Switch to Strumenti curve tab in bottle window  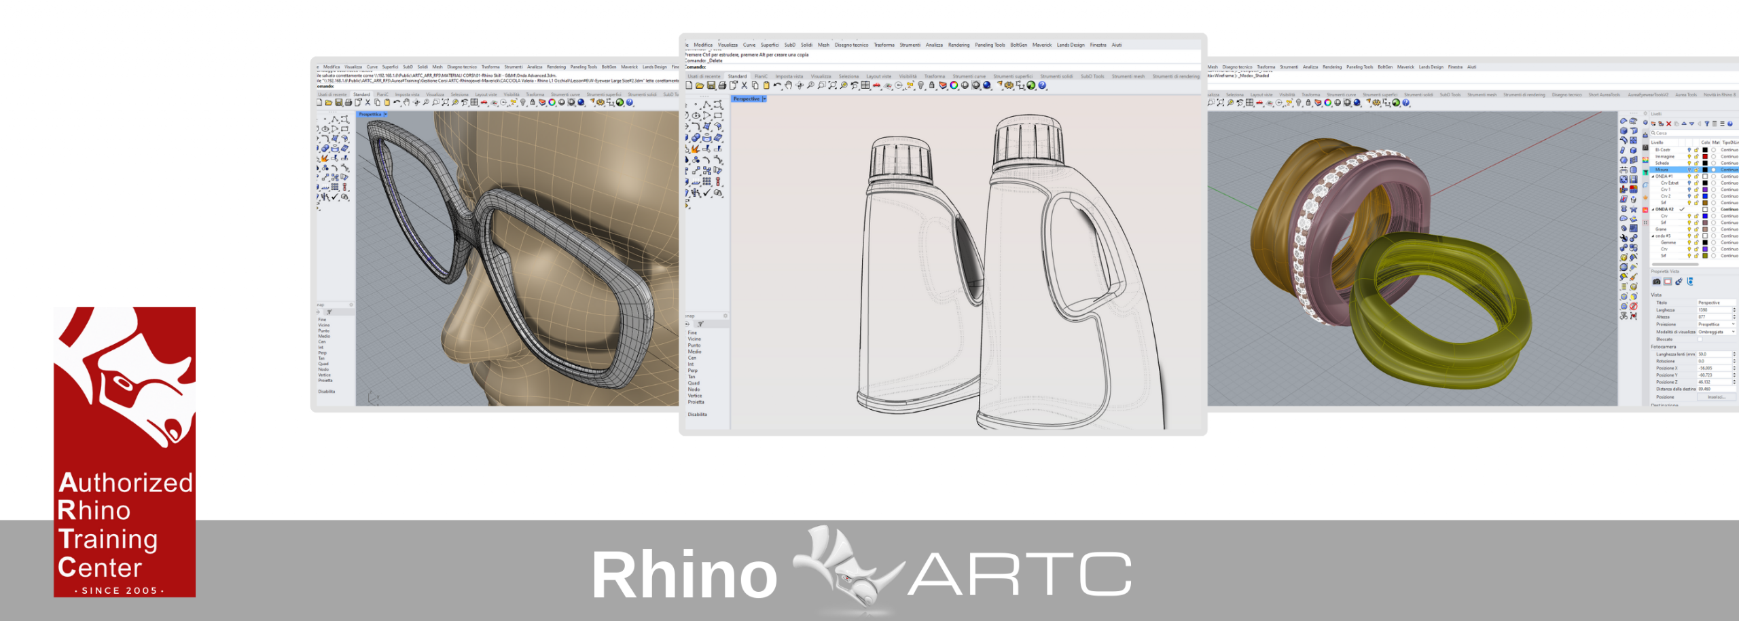[x=969, y=76]
